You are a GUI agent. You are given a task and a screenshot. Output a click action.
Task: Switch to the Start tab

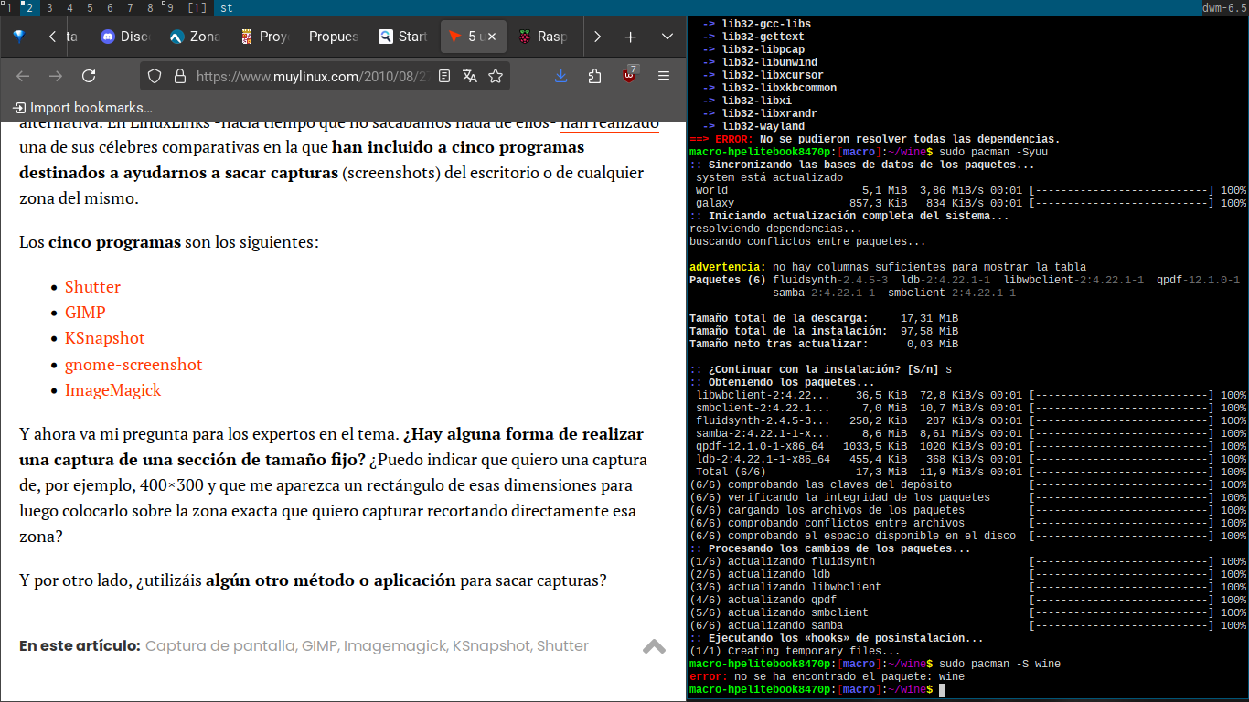click(402, 37)
